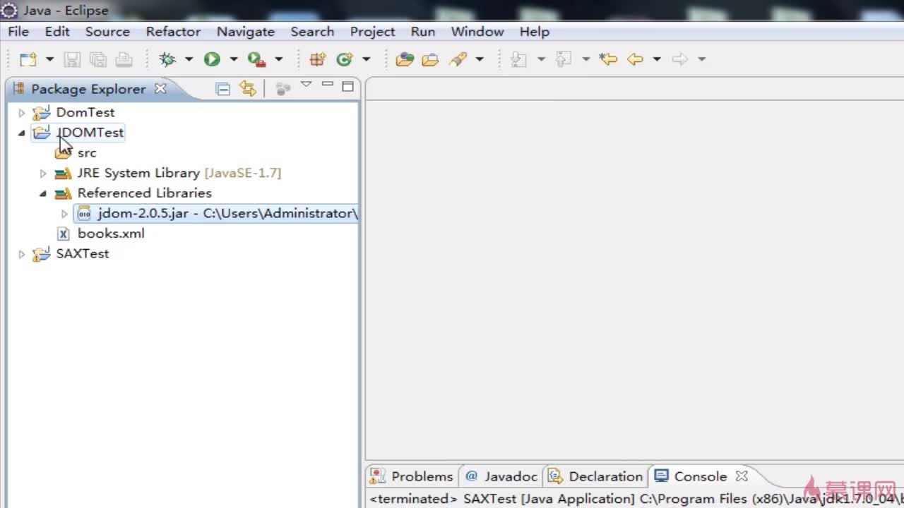Open the Edit menu
904x508 pixels.
57,32
